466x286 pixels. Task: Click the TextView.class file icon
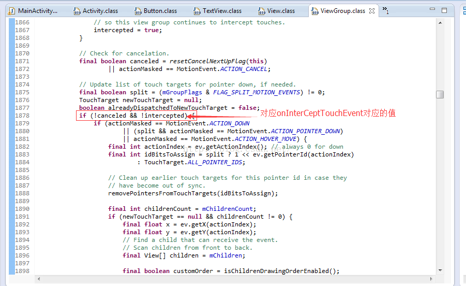pyautogui.click(x=197, y=10)
